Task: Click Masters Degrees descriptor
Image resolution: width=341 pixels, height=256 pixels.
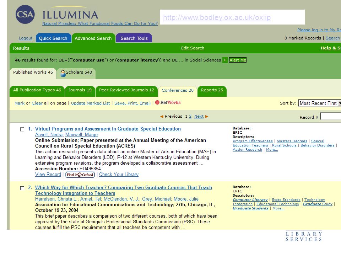Action: pos(292,141)
